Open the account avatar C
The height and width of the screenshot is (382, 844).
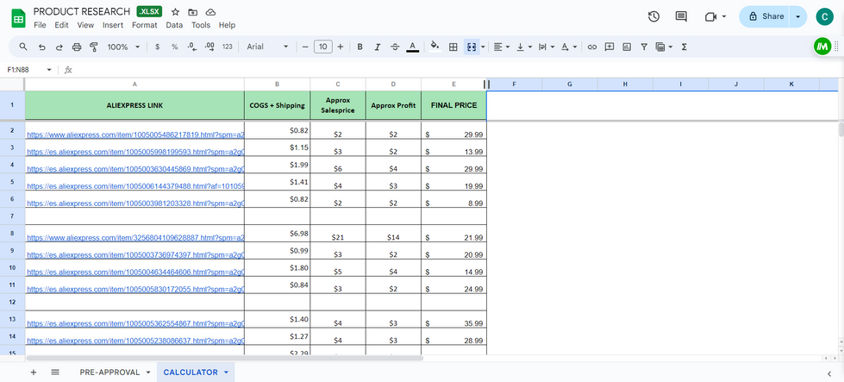point(825,16)
